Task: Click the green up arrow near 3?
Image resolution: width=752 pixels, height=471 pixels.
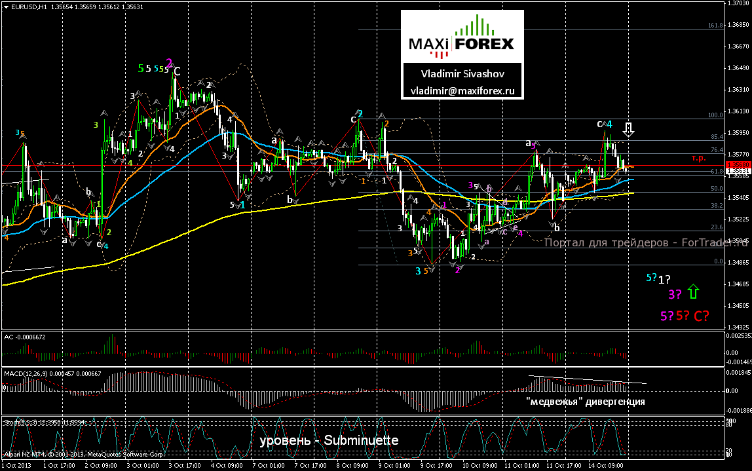Action: [x=693, y=292]
